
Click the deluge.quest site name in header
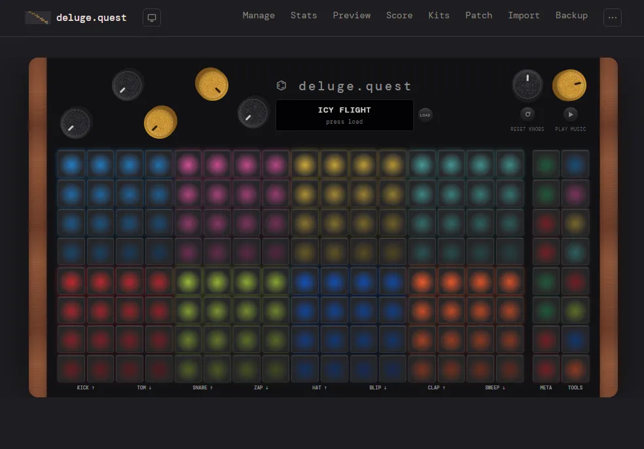91,18
